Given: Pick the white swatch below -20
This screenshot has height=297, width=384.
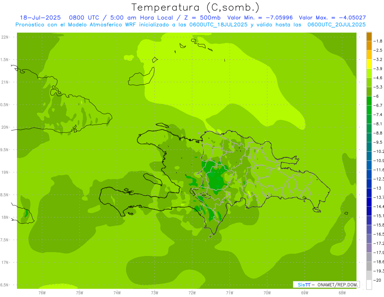Looking at the screenshot, I should point(369,285).
